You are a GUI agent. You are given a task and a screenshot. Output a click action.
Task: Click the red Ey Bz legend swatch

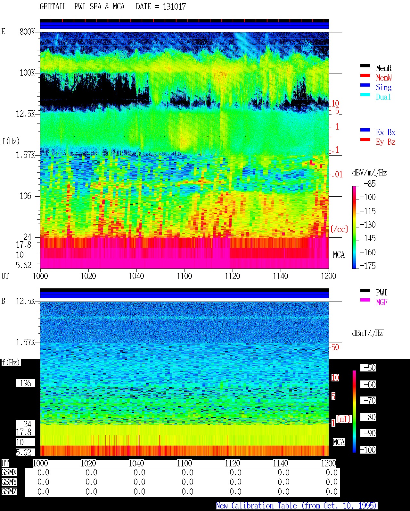click(x=365, y=140)
